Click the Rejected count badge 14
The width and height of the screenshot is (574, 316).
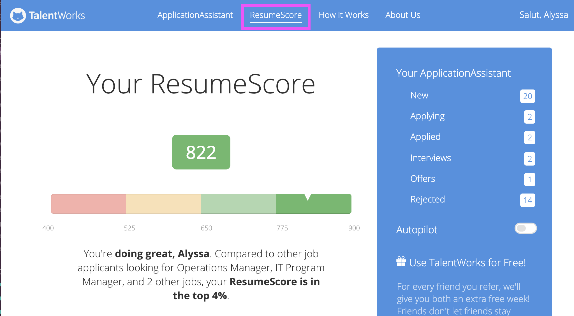coord(527,200)
